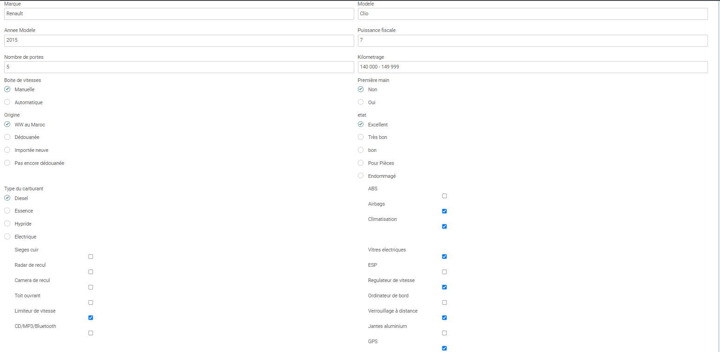
Task: Check the Jantes aluminium checkbox
Action: (444, 333)
